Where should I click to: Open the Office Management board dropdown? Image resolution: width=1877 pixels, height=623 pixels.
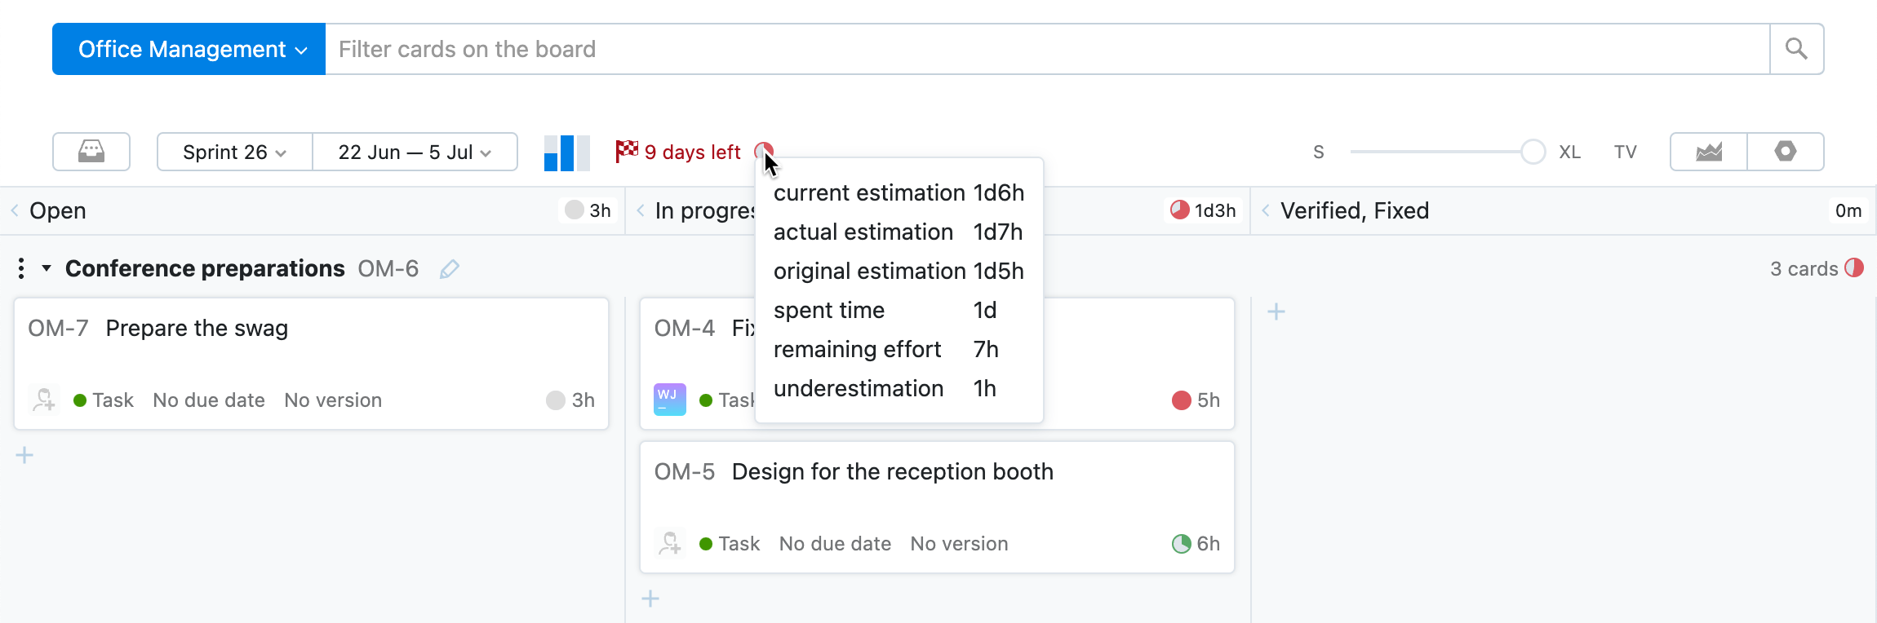pyautogui.click(x=189, y=49)
